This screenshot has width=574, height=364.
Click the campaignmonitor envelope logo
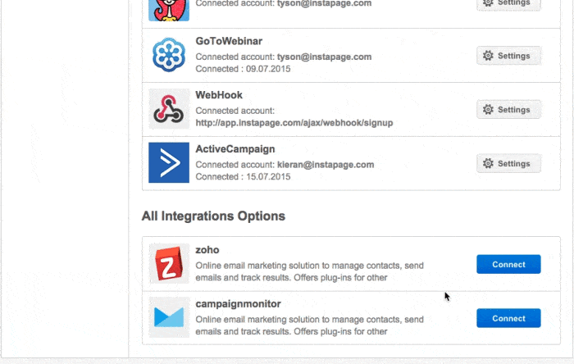click(169, 317)
